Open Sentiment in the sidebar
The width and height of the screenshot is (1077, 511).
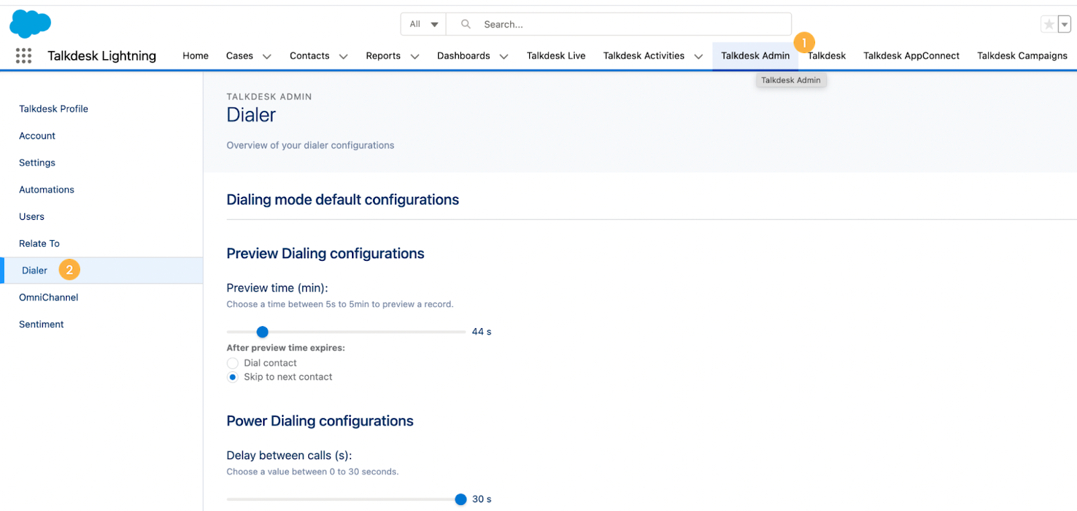[x=41, y=324]
